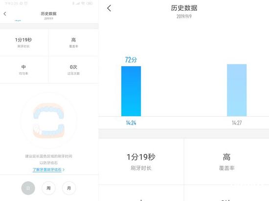Viewport: 269px width, 201px height.
Task: Select the 日 day view button
Action: pyautogui.click(x=28, y=188)
